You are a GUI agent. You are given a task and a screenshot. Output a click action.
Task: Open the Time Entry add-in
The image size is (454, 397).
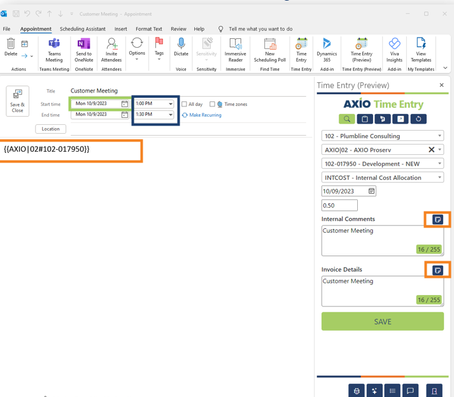(x=301, y=50)
